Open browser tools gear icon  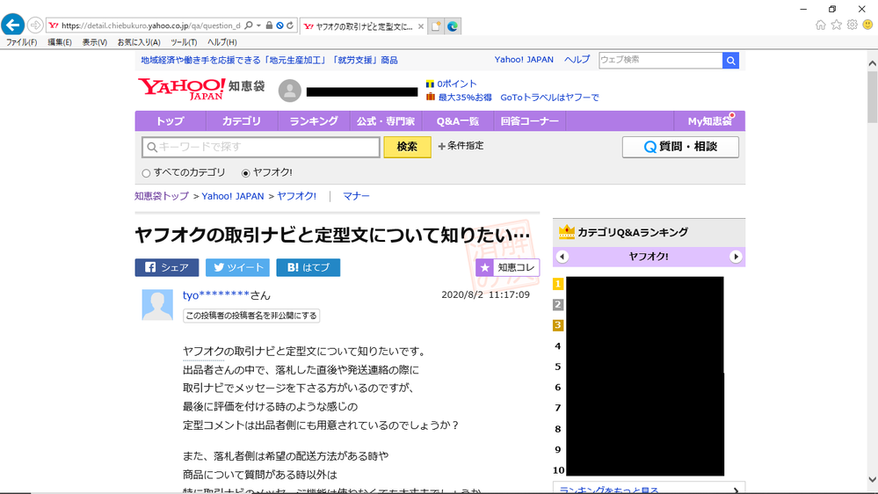pos(852,25)
